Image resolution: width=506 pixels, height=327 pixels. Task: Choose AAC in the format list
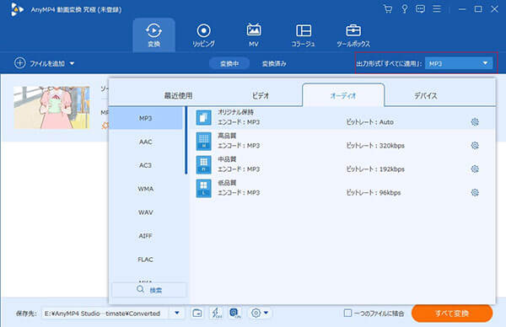click(x=146, y=142)
